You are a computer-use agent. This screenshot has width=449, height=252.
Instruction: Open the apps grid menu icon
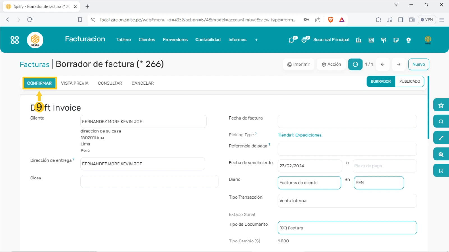coord(15,40)
